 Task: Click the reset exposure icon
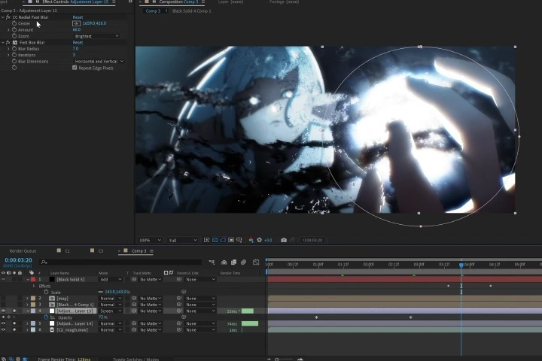tap(259, 240)
